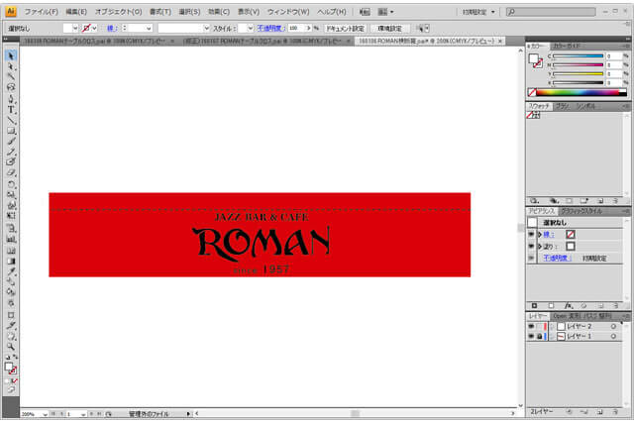634x423 pixels.
Task: Switch to the シンボル panel tab
Action: [x=585, y=106]
